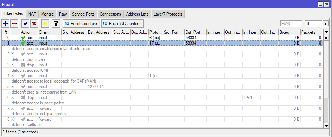The width and height of the screenshot is (332, 137).
Task: Select 'accept out ipsec policy' comment row
Action: pos(162,114)
